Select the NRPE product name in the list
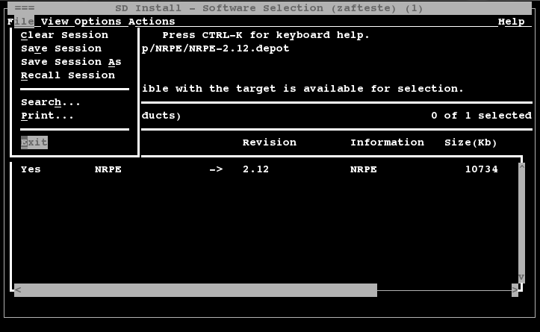 coord(108,169)
